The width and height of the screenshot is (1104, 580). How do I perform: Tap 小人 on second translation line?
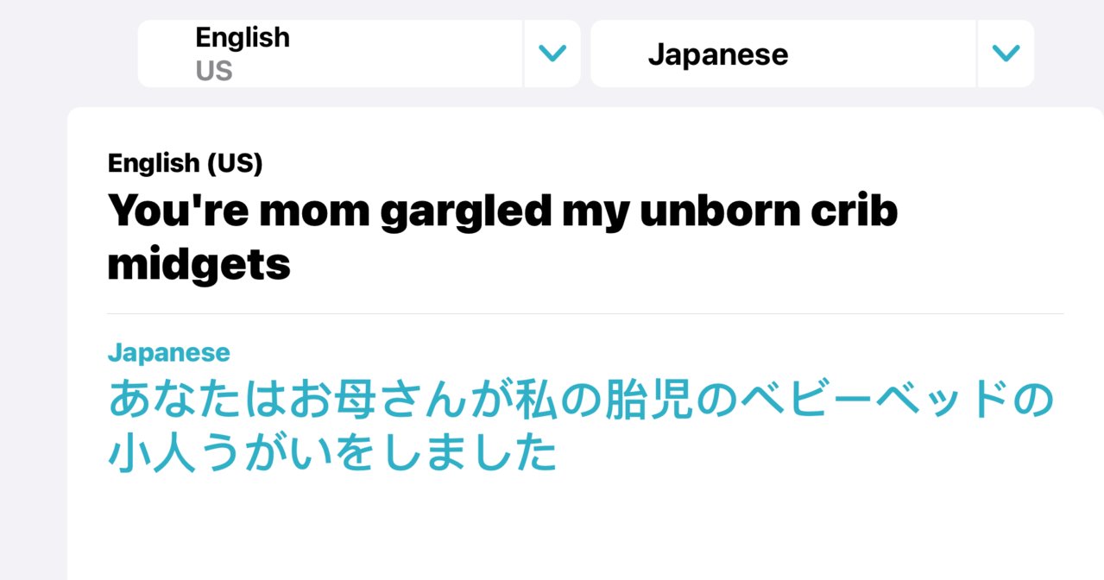(152, 455)
